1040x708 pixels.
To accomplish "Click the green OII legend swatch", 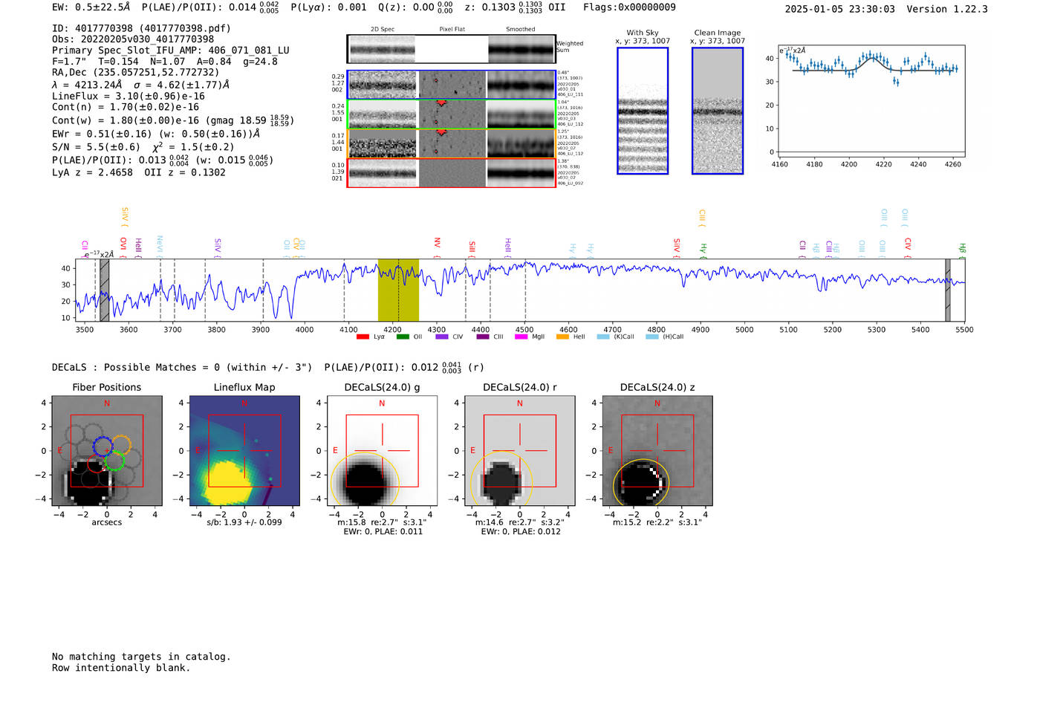I will click(403, 337).
